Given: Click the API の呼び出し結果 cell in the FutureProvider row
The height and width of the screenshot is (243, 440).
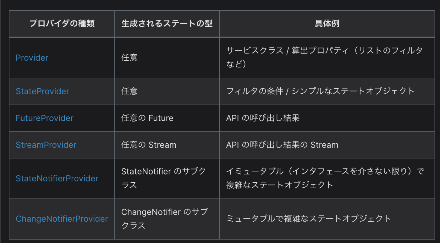Looking at the screenshot, I should click(x=327, y=118).
